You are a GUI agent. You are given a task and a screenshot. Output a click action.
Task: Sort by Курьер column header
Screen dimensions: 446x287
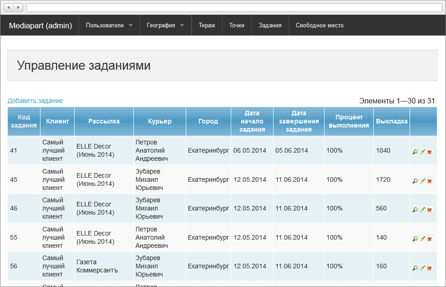(x=160, y=121)
